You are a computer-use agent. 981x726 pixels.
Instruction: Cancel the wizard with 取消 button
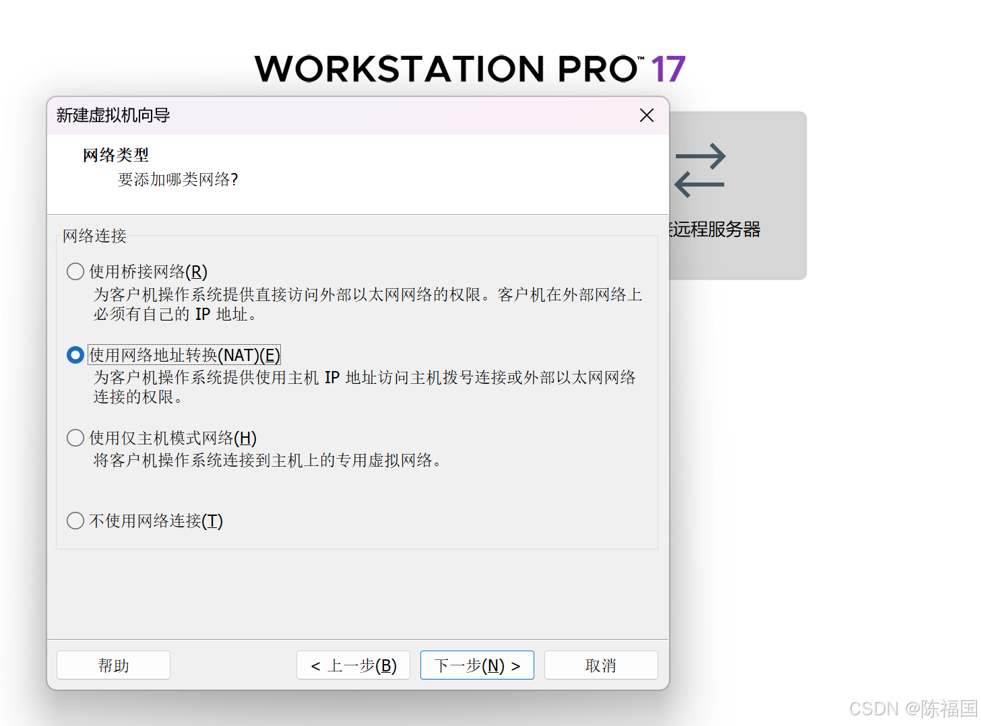coord(601,665)
